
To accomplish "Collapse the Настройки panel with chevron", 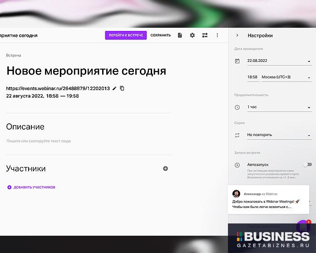I will 237,35.
